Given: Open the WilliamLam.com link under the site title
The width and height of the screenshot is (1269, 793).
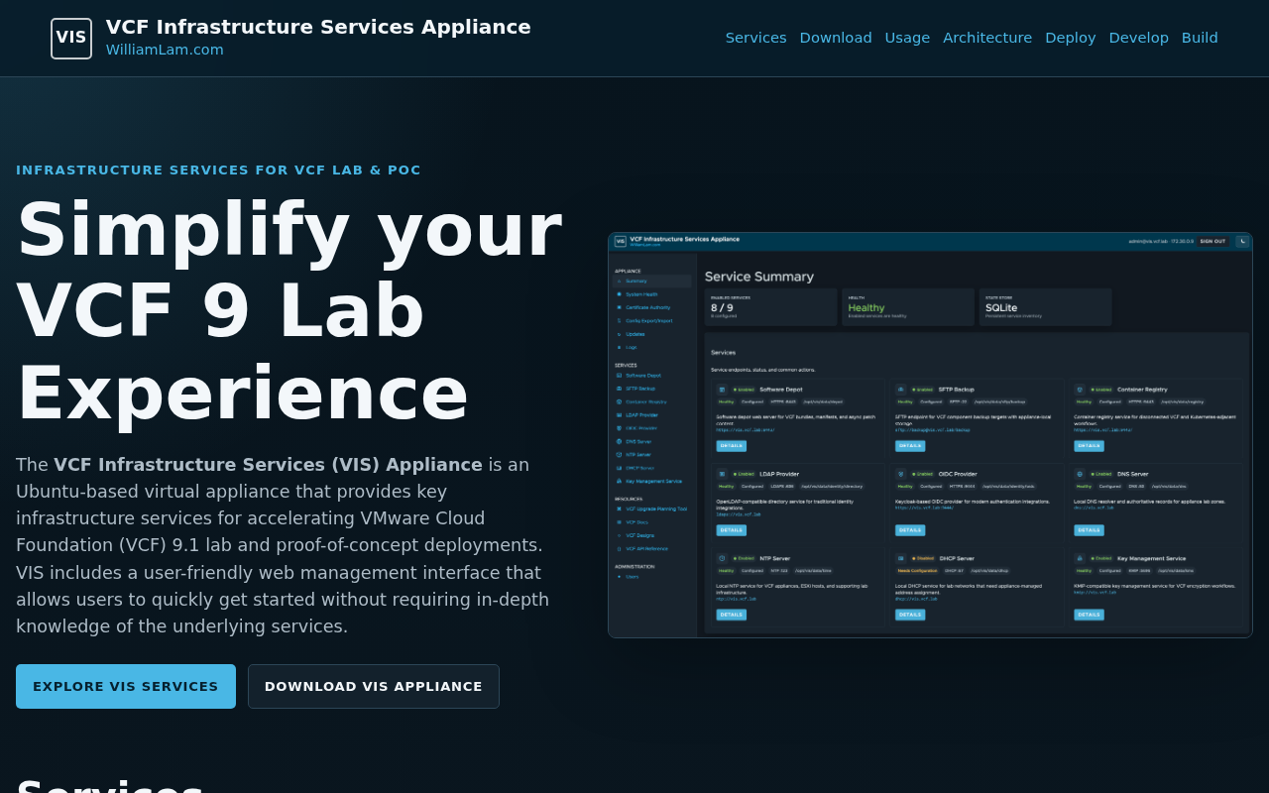Looking at the screenshot, I should pos(165,50).
